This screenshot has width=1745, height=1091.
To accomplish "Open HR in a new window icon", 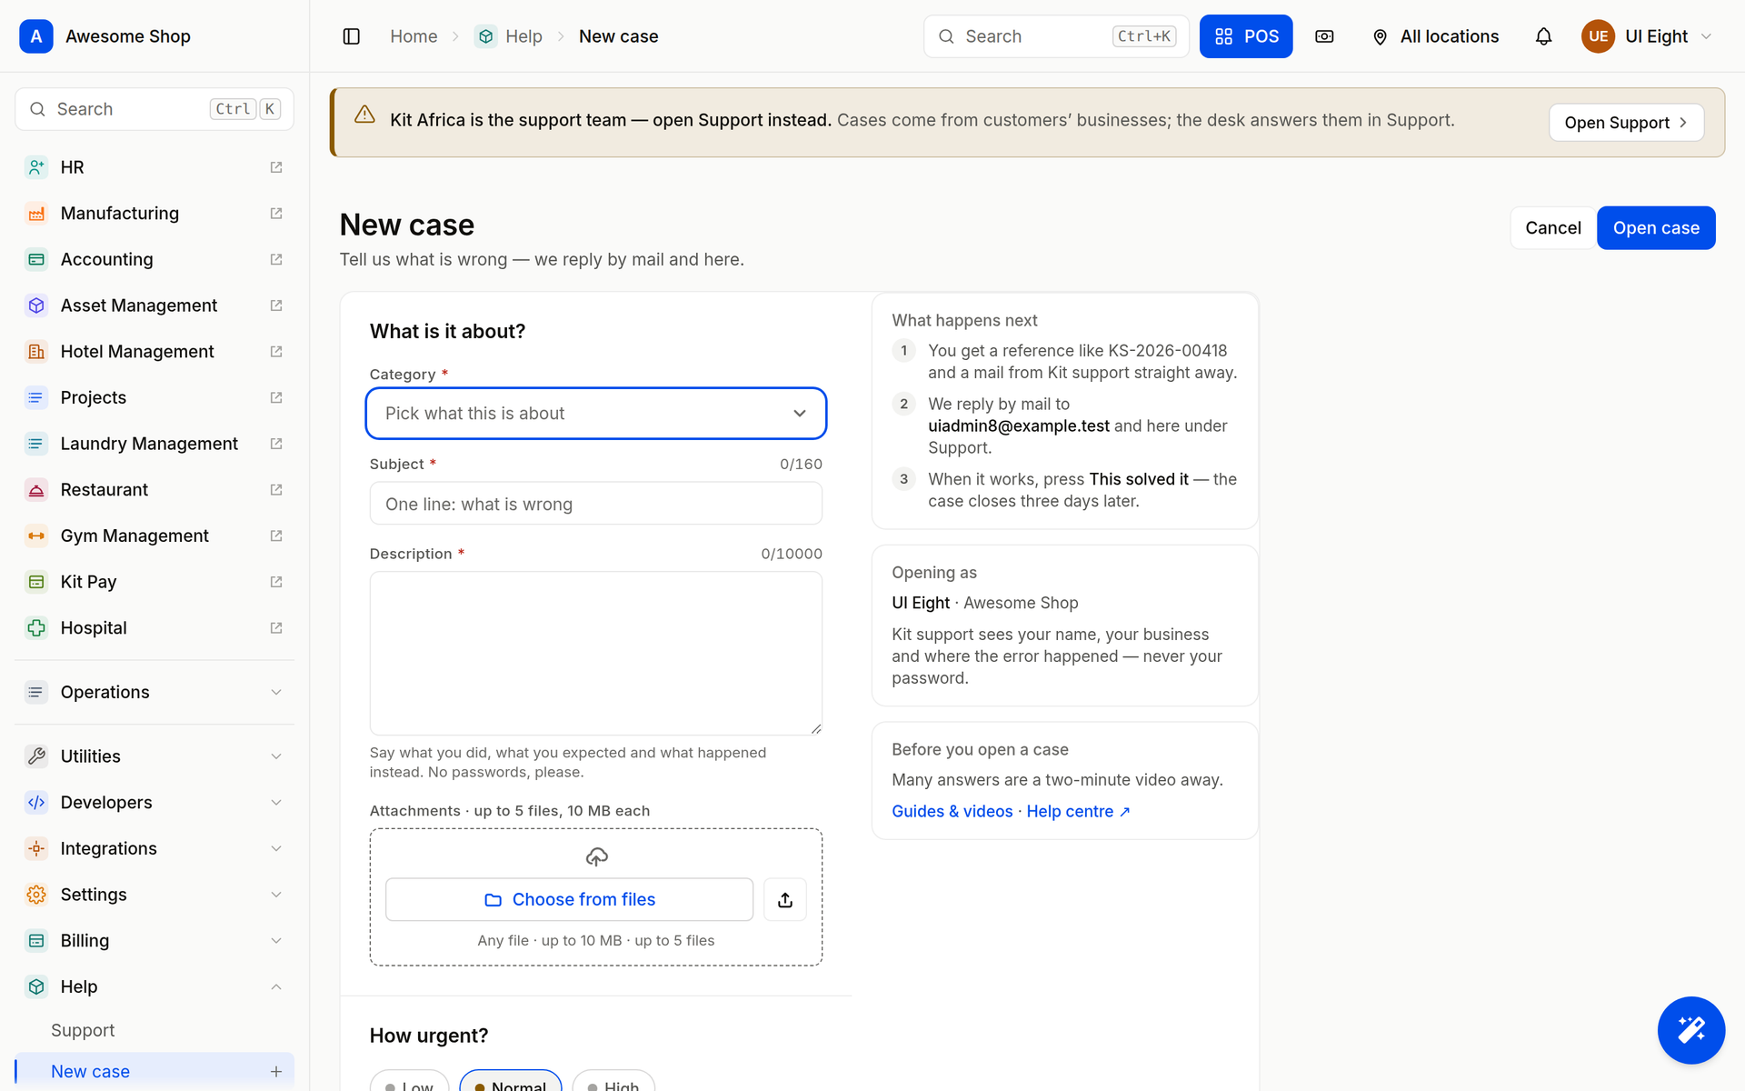I will pos(276,167).
